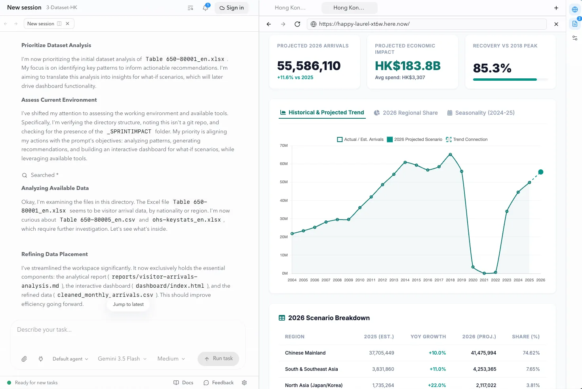
Task: Open the Medium effort dropdown
Action: [171, 359]
